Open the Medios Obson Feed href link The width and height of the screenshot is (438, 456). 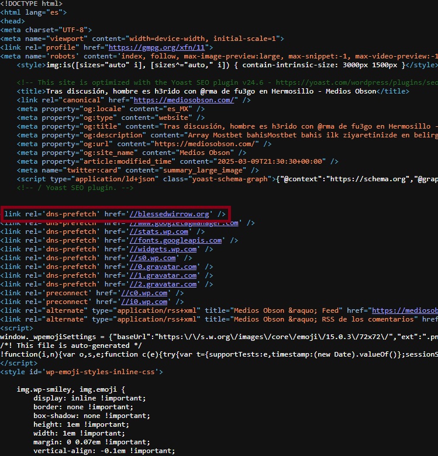(x=405, y=310)
